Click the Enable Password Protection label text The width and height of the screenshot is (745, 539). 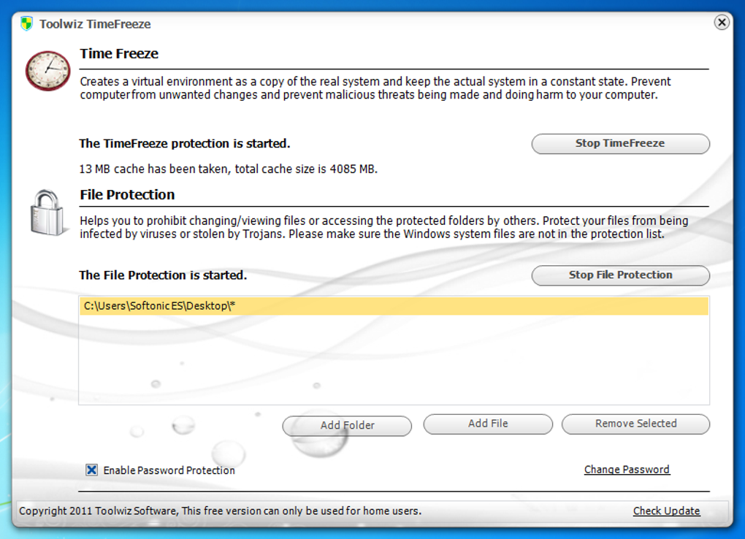click(169, 470)
